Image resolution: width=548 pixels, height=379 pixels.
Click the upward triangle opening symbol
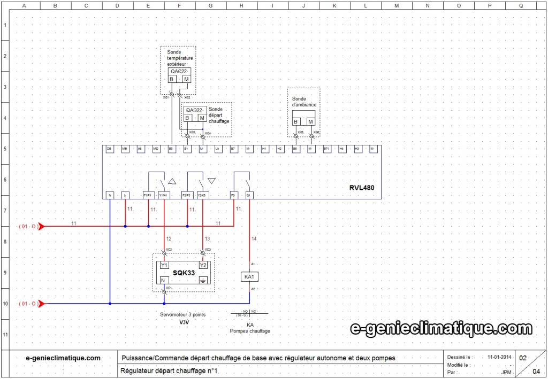pos(173,181)
